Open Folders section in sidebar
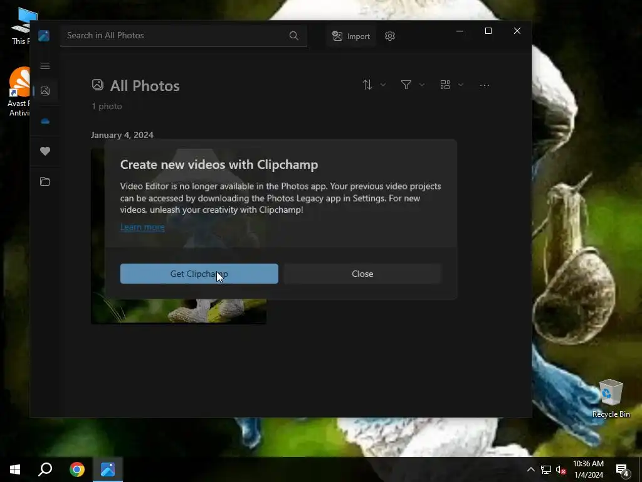Screen dimensions: 642x482 click(x=45, y=181)
